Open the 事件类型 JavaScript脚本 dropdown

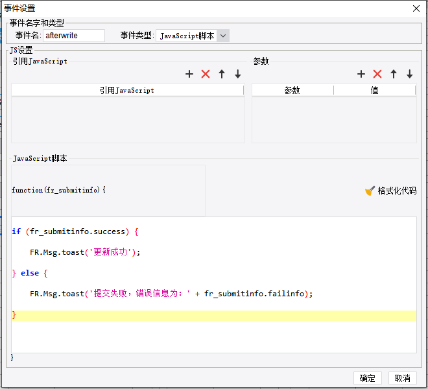pyautogui.click(x=193, y=36)
